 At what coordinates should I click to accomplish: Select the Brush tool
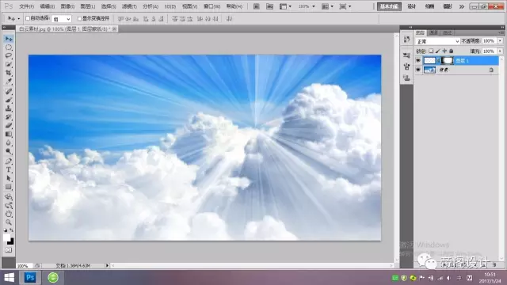click(x=9, y=101)
